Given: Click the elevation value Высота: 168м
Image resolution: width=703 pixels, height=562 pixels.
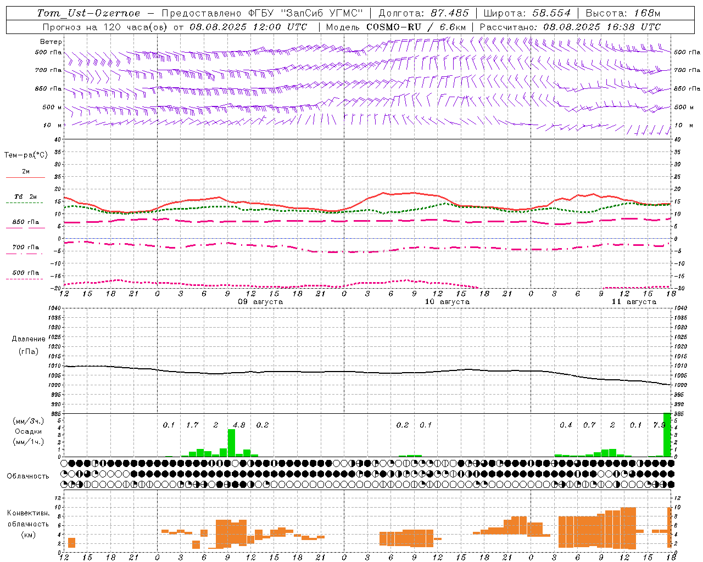Looking at the screenshot, I should [x=623, y=13].
